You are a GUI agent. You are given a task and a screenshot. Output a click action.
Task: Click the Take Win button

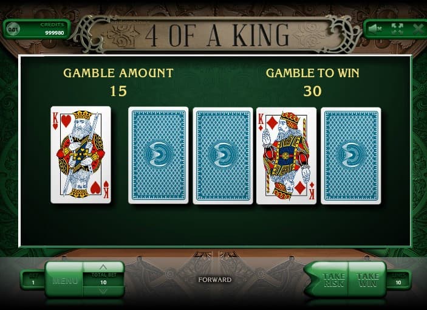point(367,280)
